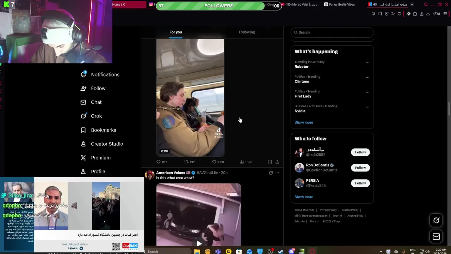Click browser snapshot capture icon
This screenshot has height=254, width=451.
coord(380,14)
